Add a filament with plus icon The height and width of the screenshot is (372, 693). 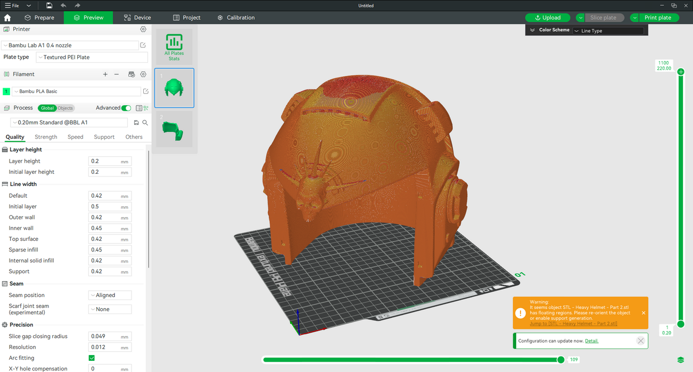(105, 74)
